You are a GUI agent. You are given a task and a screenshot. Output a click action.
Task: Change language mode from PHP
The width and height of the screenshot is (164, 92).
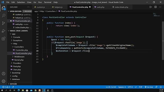pos(141,87)
